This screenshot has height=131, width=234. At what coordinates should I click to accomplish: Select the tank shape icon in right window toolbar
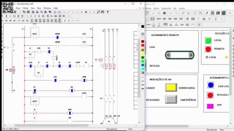click(x=171, y=24)
